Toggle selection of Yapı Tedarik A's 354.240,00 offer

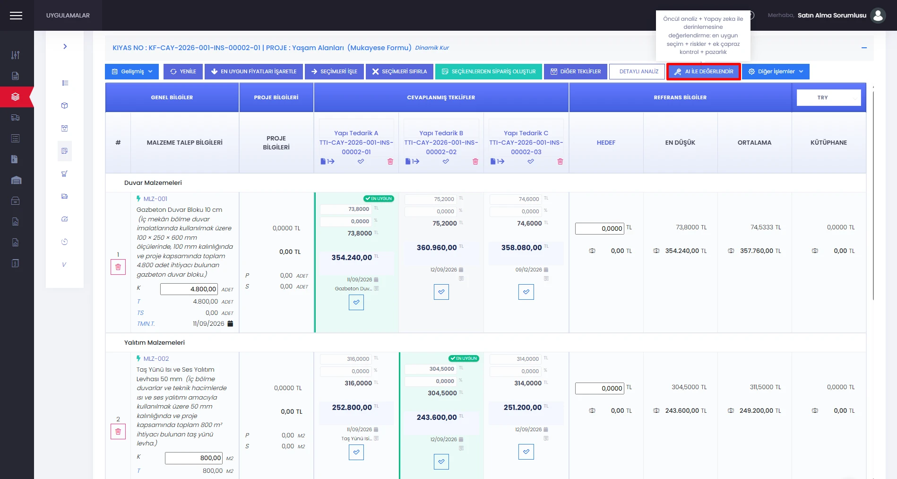point(356,302)
